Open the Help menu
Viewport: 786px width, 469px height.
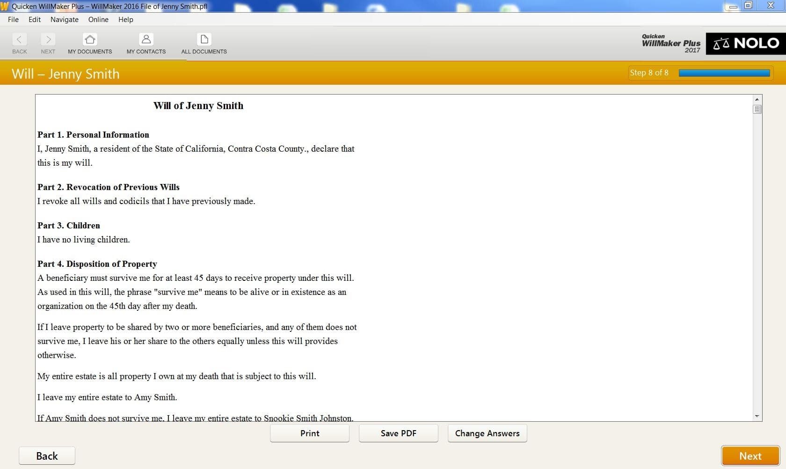(x=126, y=20)
